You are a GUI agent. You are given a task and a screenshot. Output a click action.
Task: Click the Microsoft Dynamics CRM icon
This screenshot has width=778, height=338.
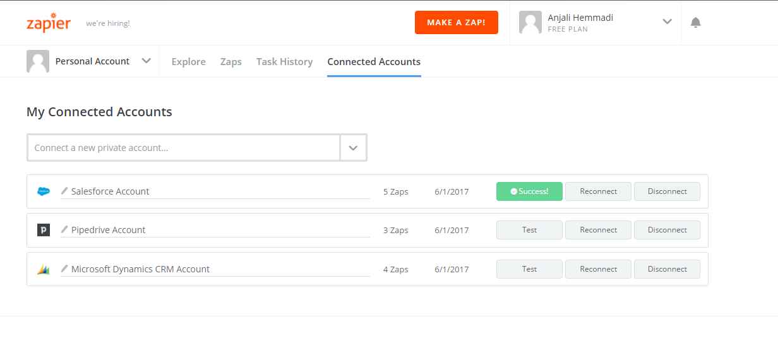(44, 269)
